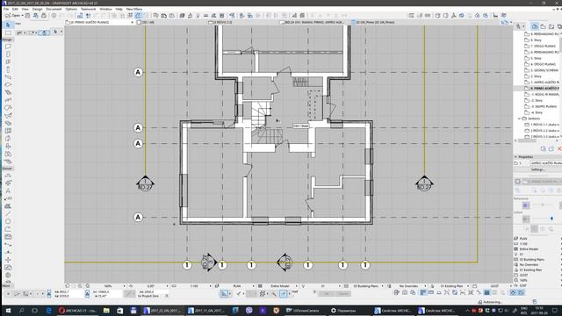Toggle the highlighted cursor snap icon in the bottom toolbar
The image size is (562, 316).
coord(283,294)
